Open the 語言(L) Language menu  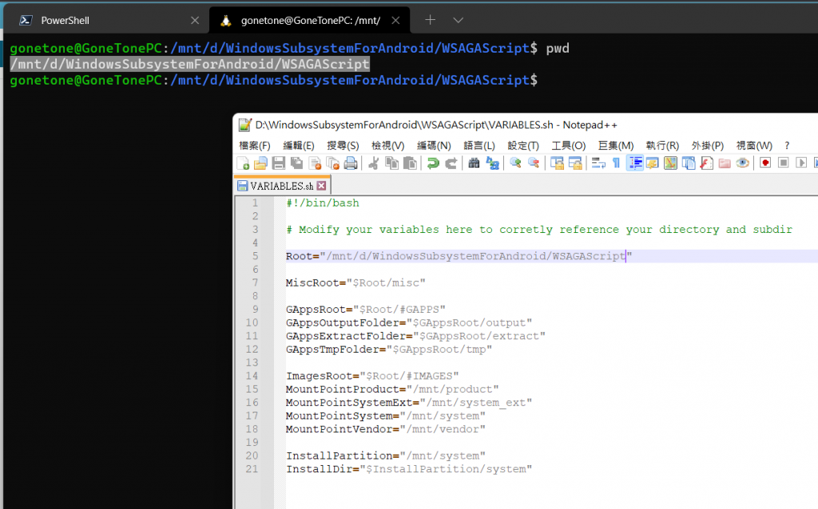478,145
